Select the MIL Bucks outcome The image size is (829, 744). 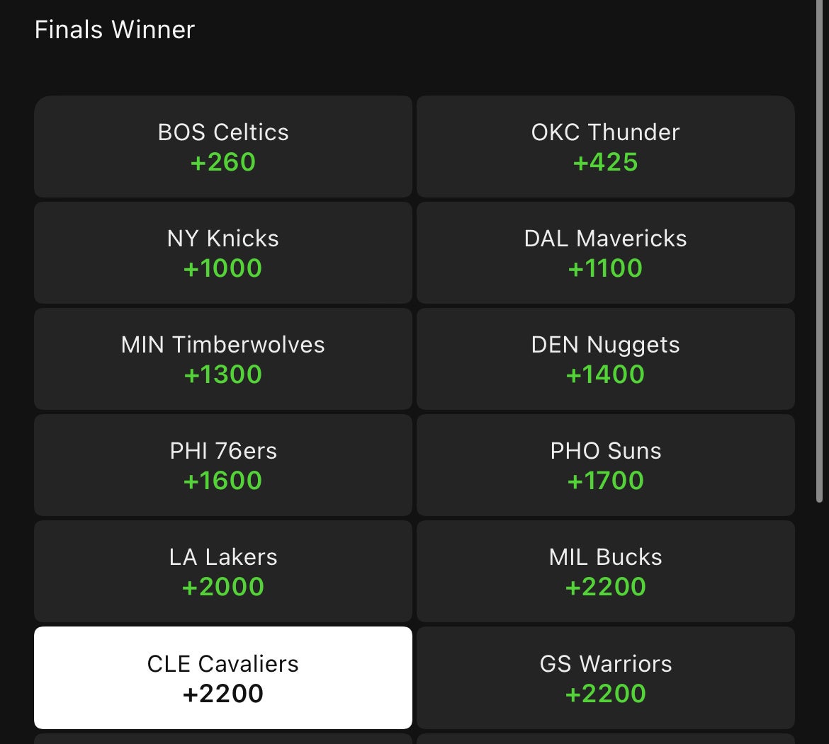[605, 571]
